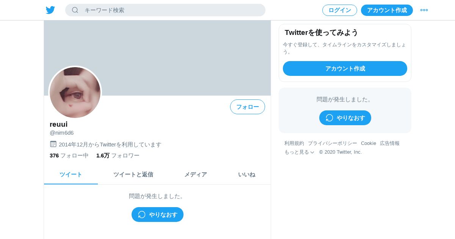View the 1.6万 フォロワー followers list

(x=118, y=156)
